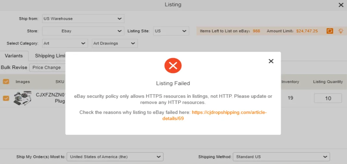Expand the Ship My Orders Most to dropdown
This screenshot has height=164, width=347.
click(x=115, y=157)
